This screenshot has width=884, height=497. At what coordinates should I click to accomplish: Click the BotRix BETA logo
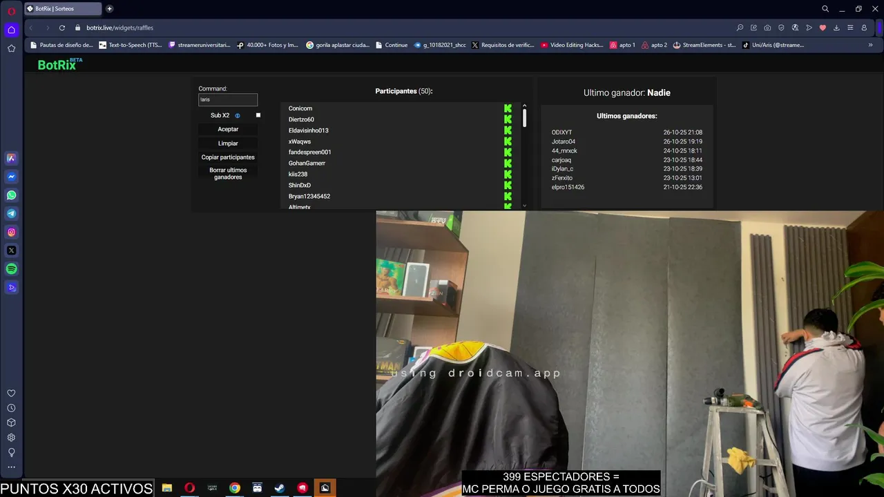60,64
